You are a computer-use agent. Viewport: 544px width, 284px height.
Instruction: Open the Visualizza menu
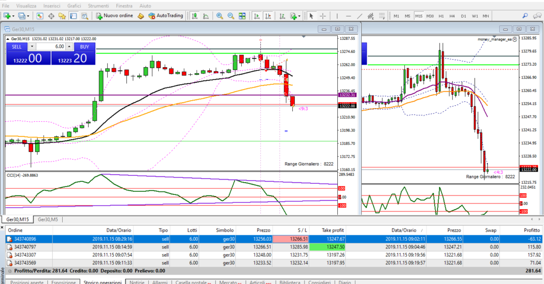click(26, 6)
